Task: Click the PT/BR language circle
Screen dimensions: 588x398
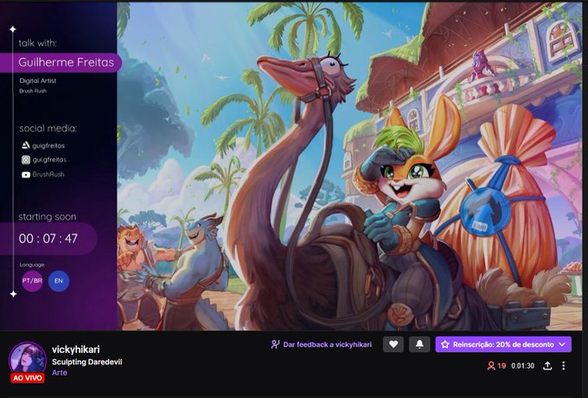Action: (32, 281)
